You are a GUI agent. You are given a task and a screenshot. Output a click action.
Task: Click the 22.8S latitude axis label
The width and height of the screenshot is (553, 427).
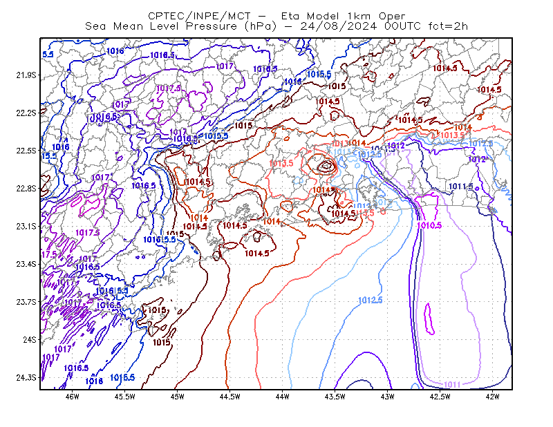[x=26, y=189]
